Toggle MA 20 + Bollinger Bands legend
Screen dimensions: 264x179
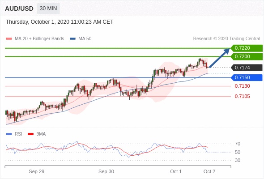coord(35,39)
